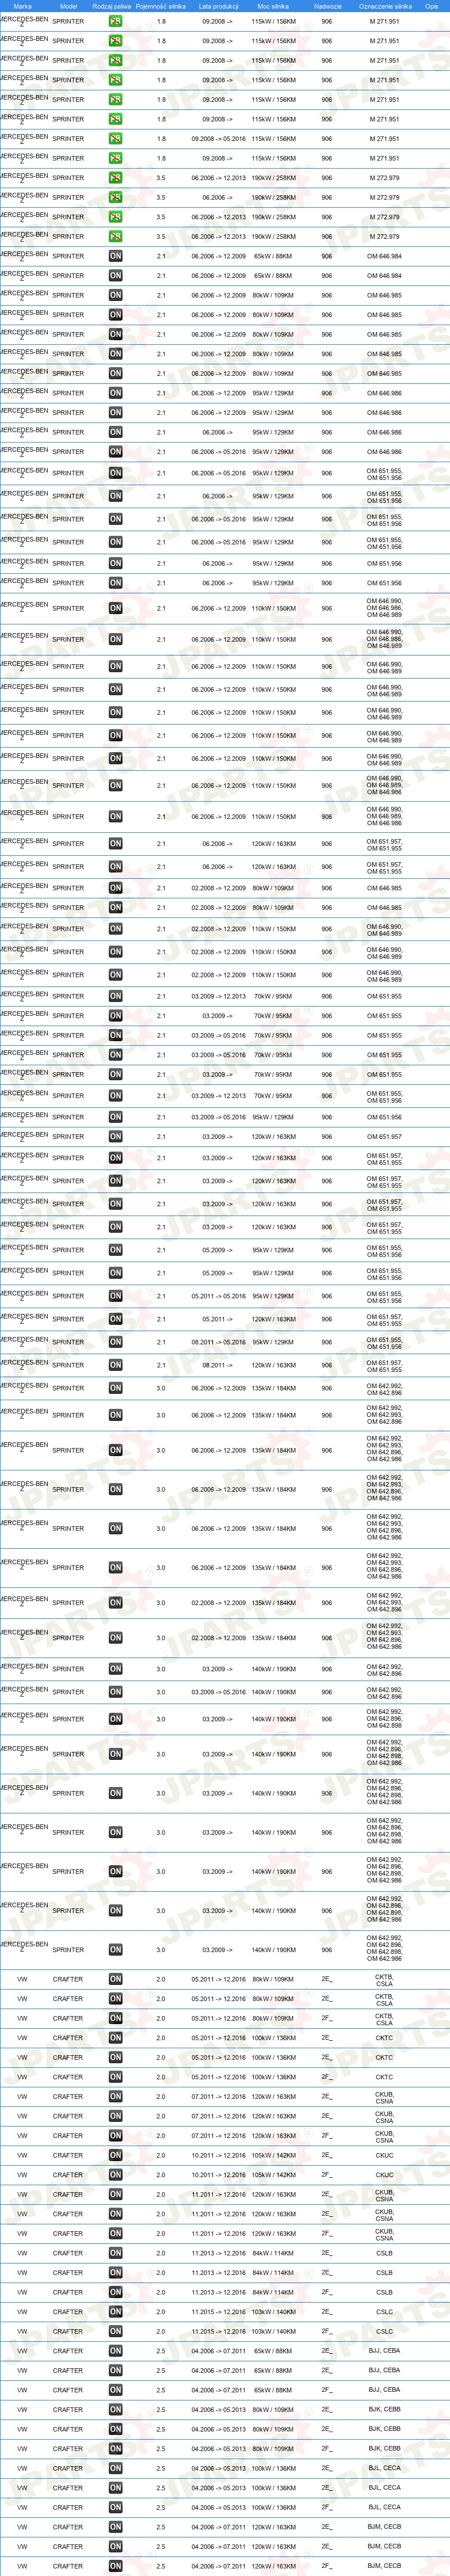Click the Nadwozie column header
The width and height of the screenshot is (450, 2576).
(327, 6)
